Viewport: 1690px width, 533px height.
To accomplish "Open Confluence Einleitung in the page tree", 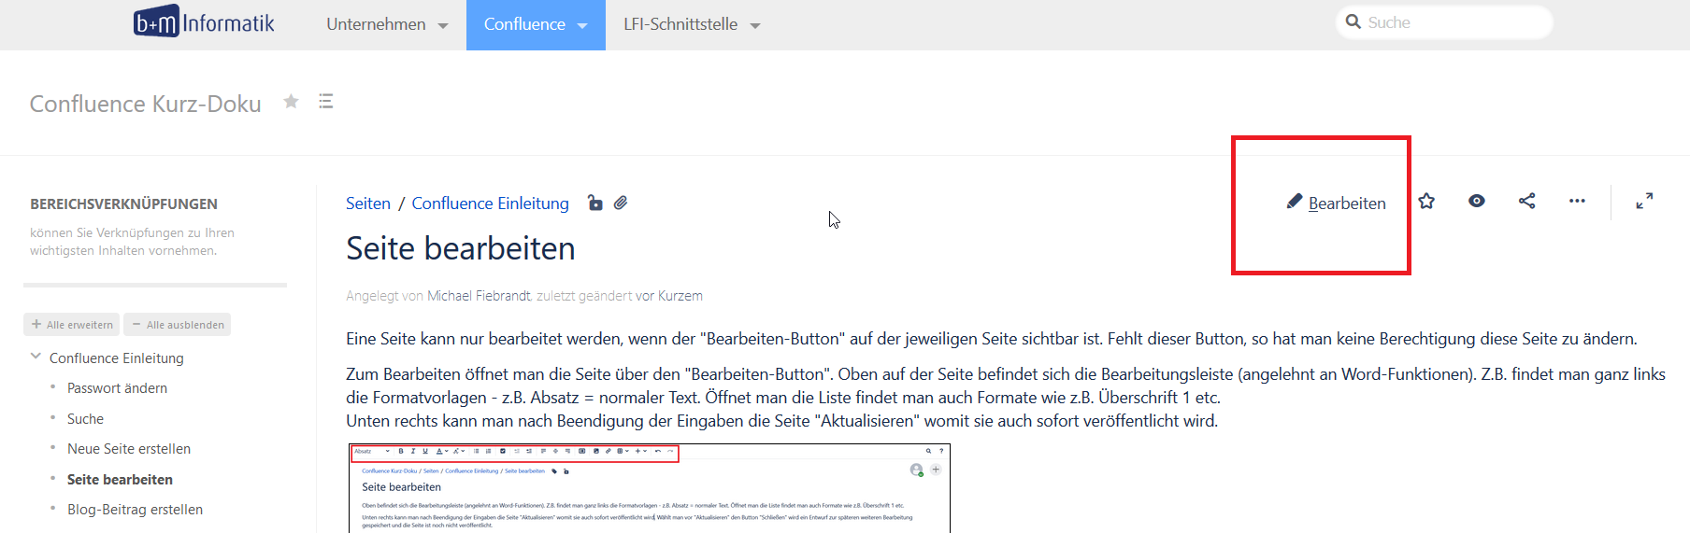I will pos(117,358).
